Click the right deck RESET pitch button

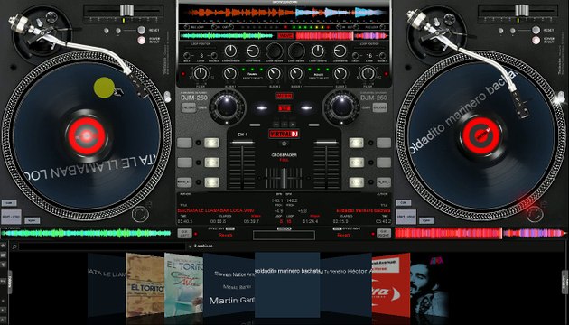click(536, 30)
